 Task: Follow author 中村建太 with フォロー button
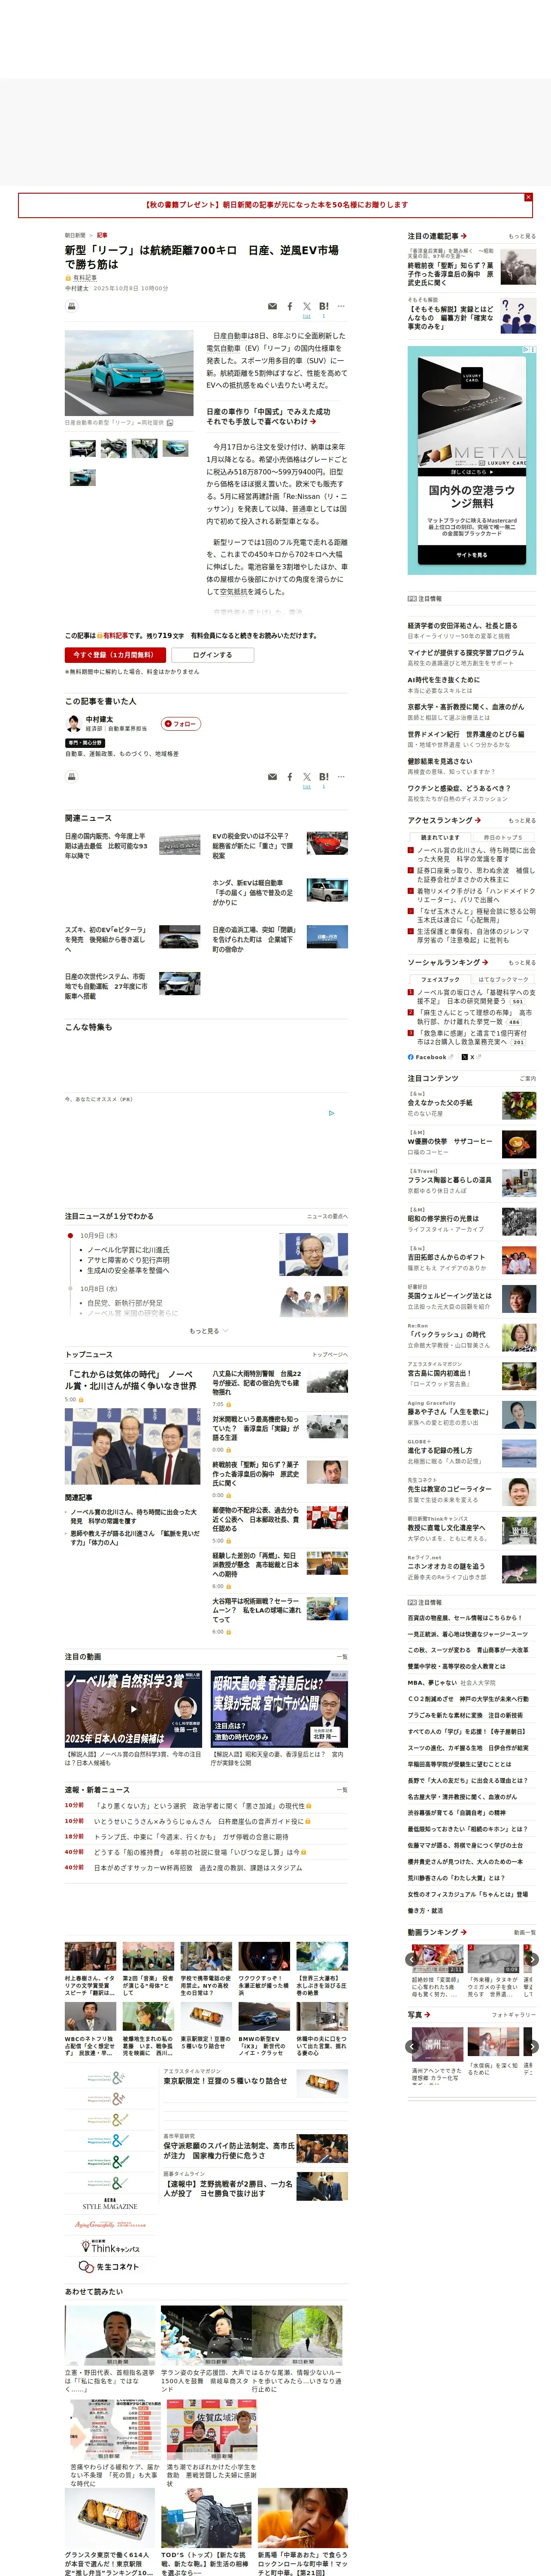coord(181,724)
